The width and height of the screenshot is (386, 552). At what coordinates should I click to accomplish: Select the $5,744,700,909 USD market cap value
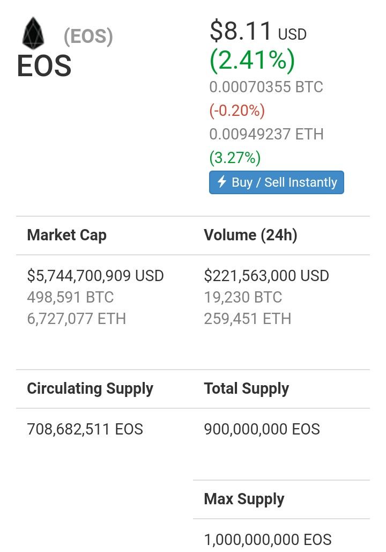pos(95,276)
